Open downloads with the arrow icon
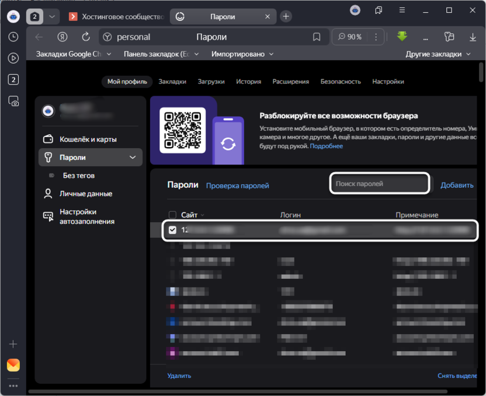The width and height of the screenshot is (486, 396). [x=473, y=37]
